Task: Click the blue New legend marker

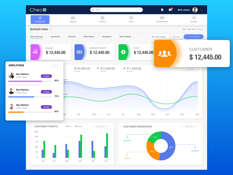Action: click(x=68, y=126)
